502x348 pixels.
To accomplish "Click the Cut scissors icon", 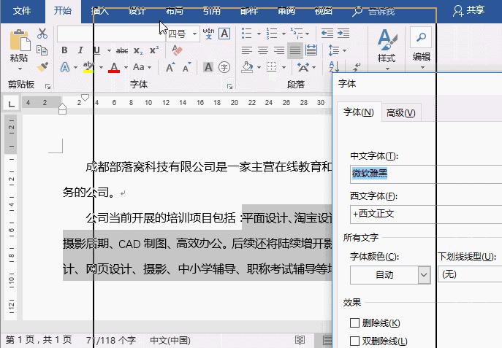I will [42, 33].
